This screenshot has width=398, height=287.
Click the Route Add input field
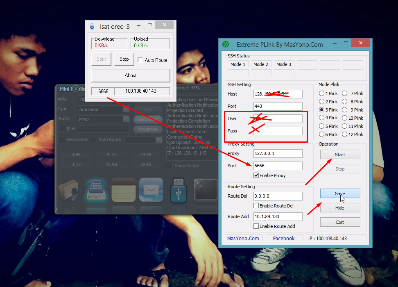[278, 216]
